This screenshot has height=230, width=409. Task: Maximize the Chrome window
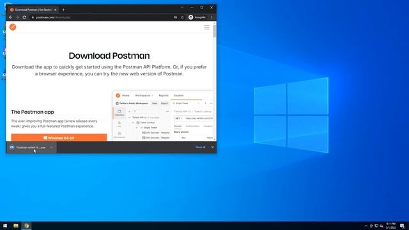click(x=202, y=8)
